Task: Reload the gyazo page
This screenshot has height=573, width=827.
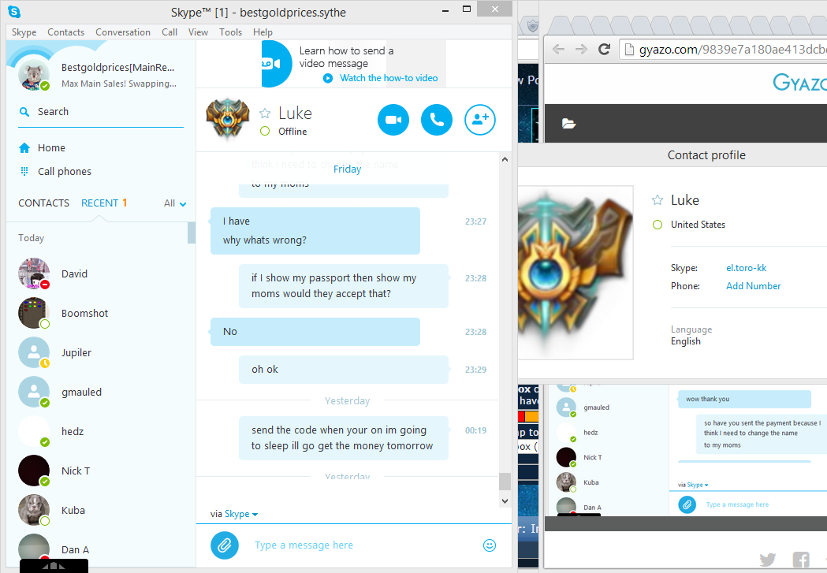Action: [x=605, y=50]
